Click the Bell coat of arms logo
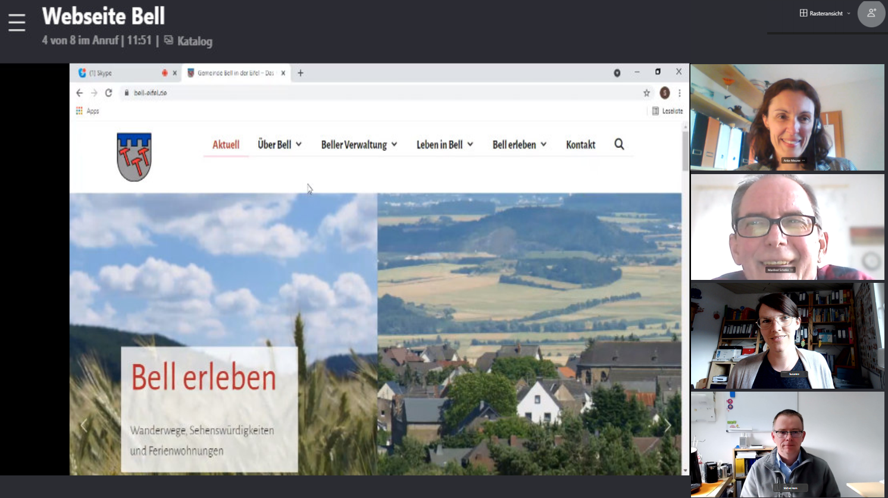The height and width of the screenshot is (498, 888). pos(134,156)
